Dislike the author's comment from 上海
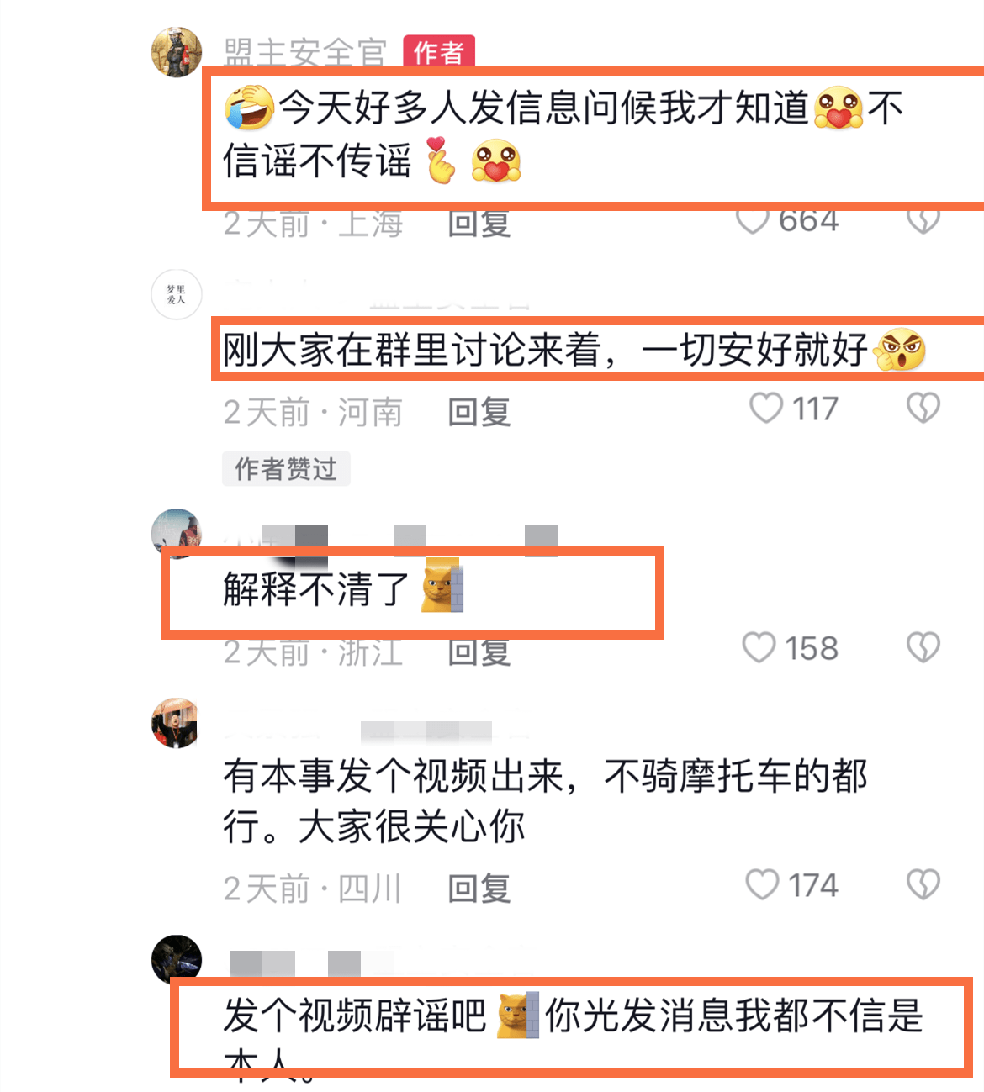The height and width of the screenshot is (1092, 984). [x=923, y=221]
